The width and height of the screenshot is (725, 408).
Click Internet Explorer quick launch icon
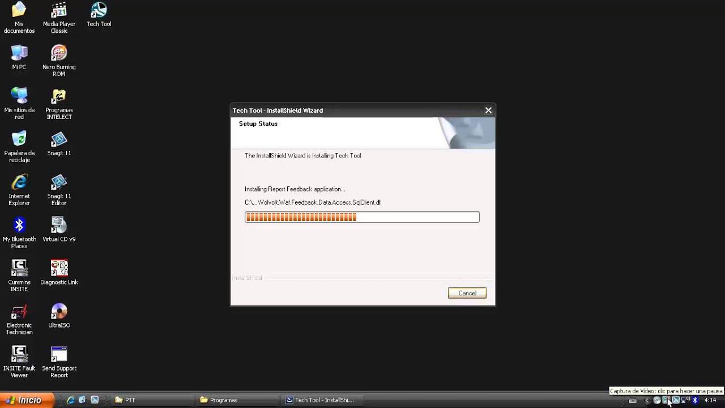click(70, 400)
